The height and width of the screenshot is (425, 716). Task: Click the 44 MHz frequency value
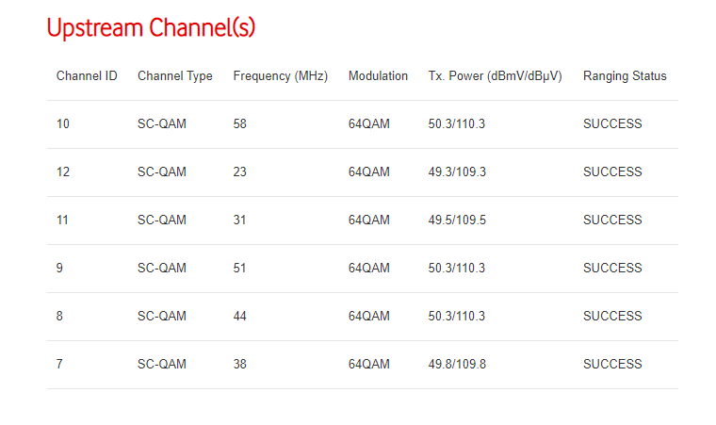pyautogui.click(x=240, y=317)
